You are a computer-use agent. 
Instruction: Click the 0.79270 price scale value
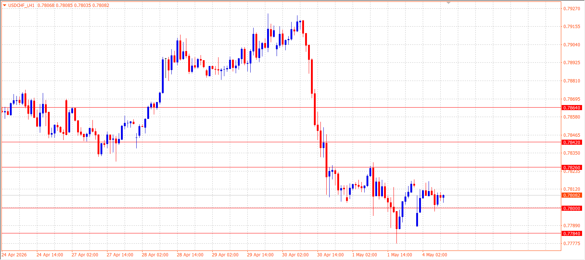(571, 9)
